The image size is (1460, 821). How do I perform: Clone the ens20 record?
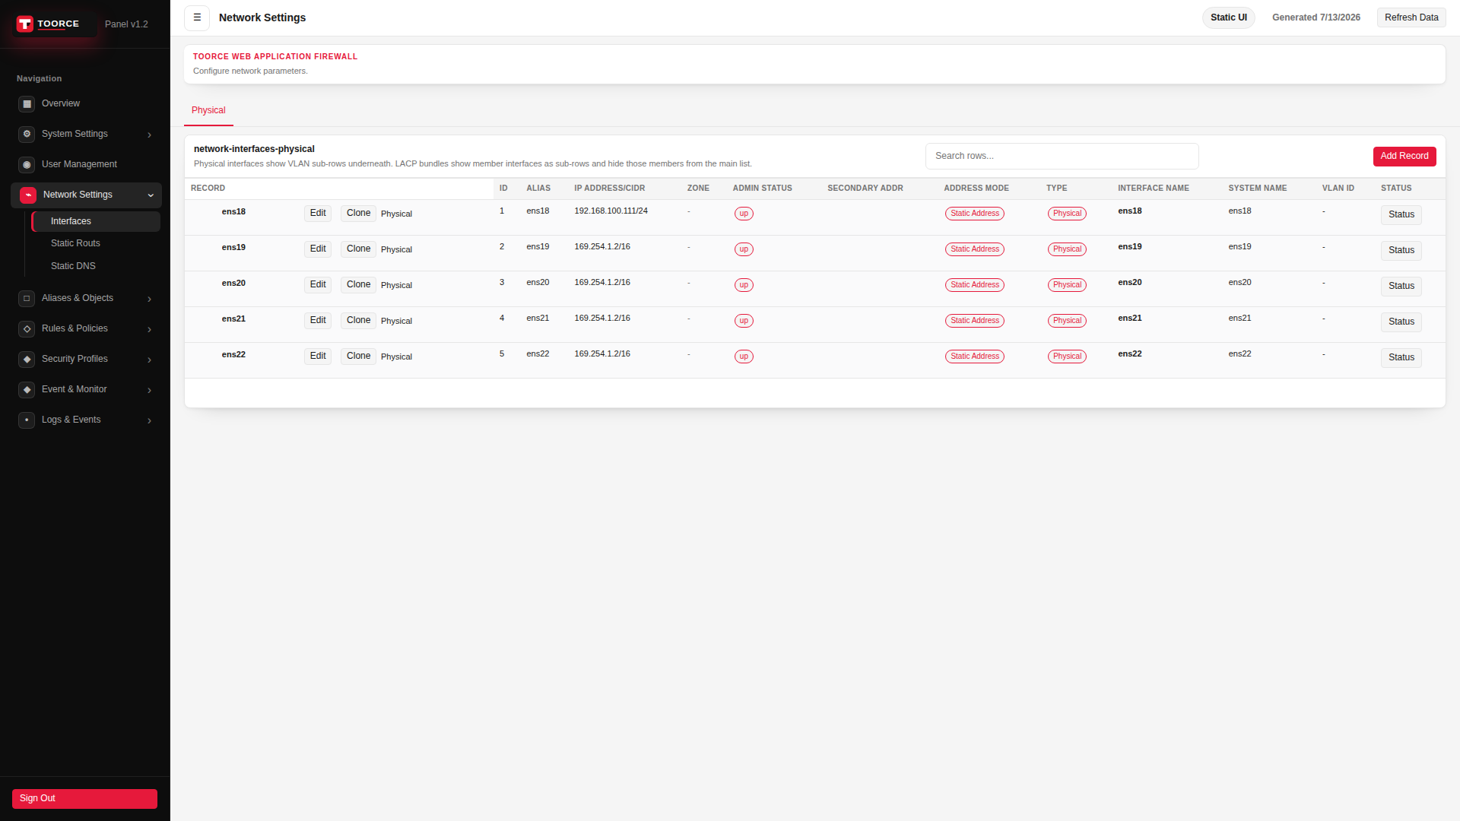point(358,285)
